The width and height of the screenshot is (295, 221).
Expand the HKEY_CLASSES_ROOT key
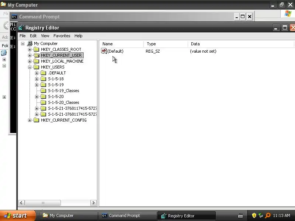point(29,49)
